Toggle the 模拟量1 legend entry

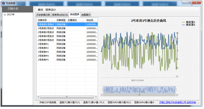(x=189, y=22)
